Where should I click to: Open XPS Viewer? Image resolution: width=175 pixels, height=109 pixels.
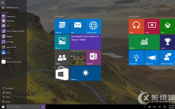click(x=8, y=42)
